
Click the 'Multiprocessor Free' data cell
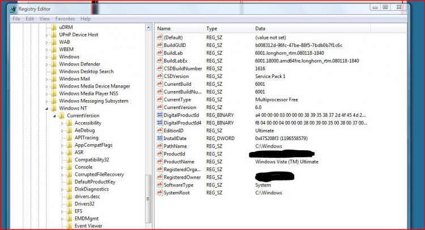(277, 99)
